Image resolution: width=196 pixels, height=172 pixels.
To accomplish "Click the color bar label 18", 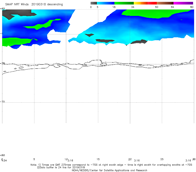I will coord(114,7).
